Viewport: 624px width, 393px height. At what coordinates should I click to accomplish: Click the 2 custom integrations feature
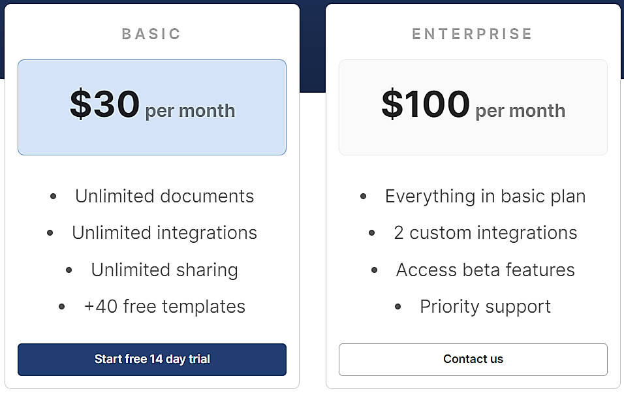pos(486,233)
